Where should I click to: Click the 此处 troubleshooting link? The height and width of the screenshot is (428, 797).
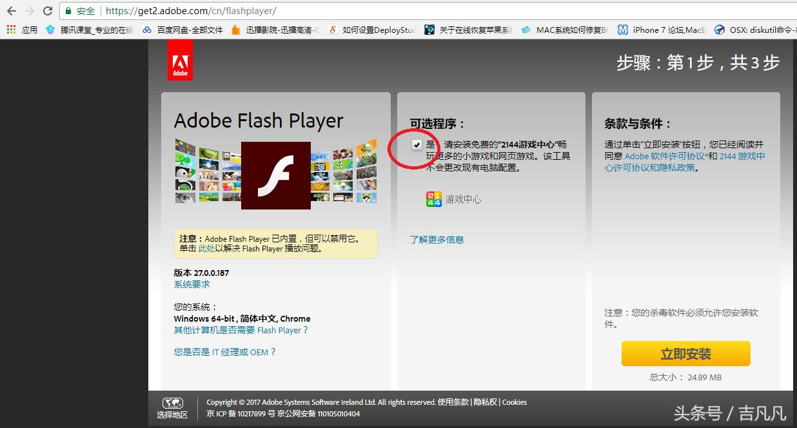(x=206, y=247)
